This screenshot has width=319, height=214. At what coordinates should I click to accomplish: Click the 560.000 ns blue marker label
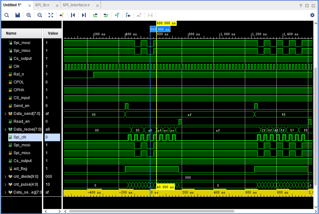click(x=160, y=29)
